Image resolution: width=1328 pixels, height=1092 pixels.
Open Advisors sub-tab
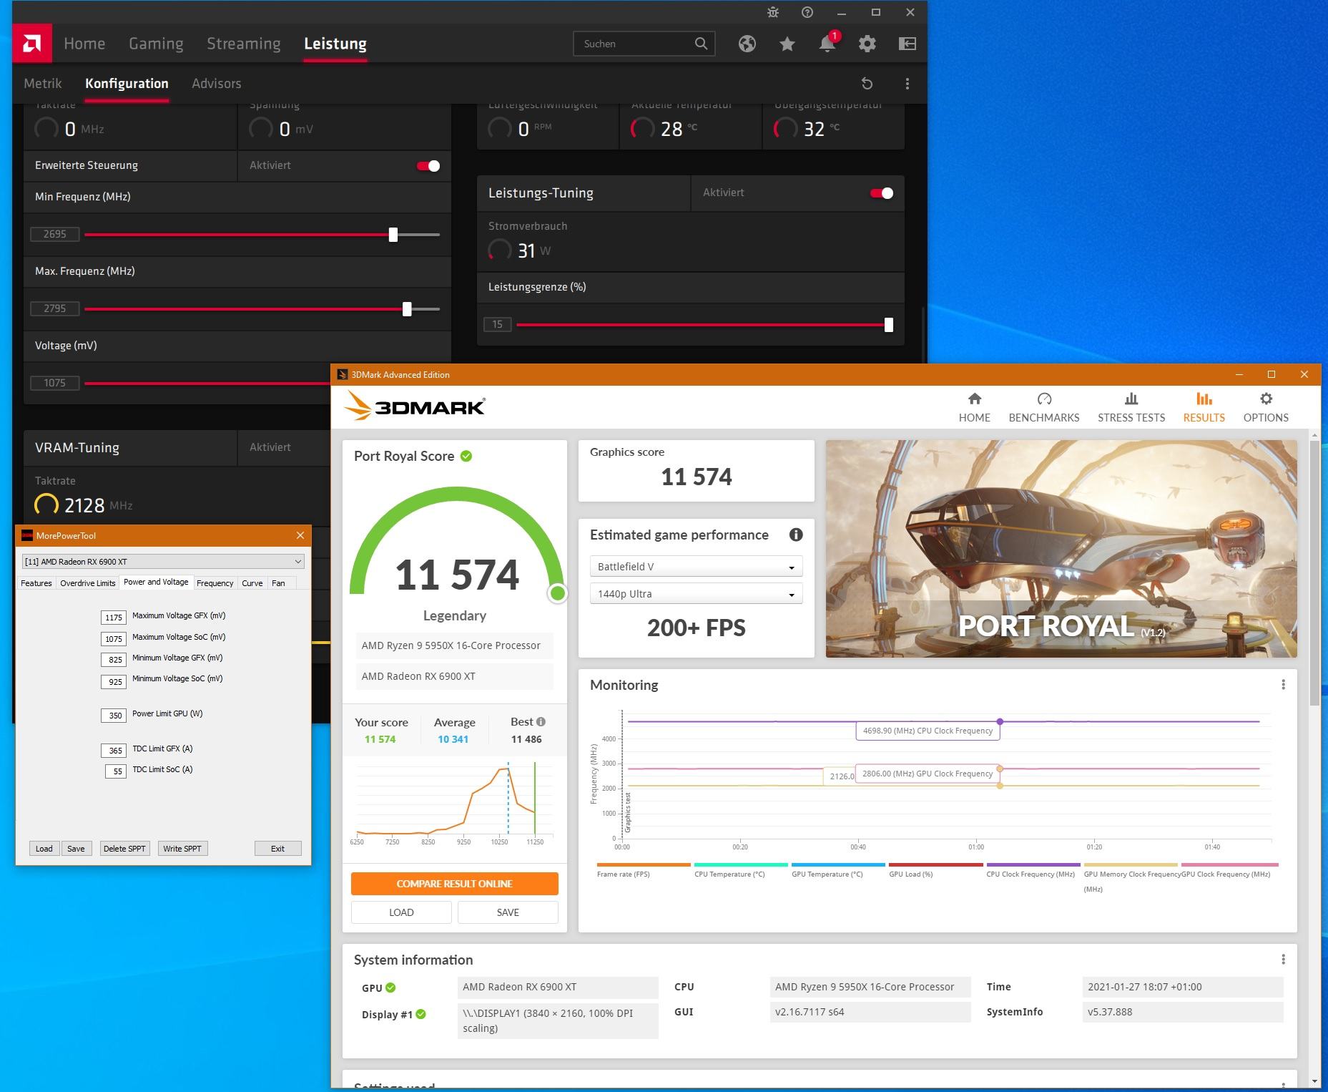coord(217,84)
